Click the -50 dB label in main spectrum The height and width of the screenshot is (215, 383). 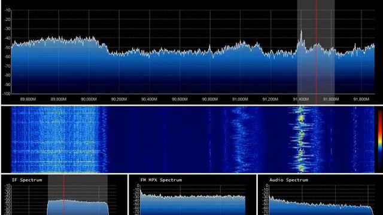[8, 47]
